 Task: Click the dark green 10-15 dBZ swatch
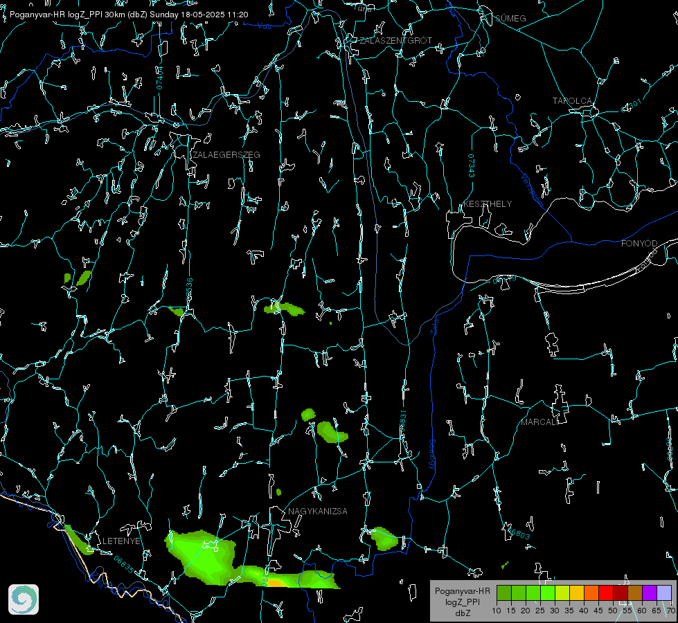(503, 593)
